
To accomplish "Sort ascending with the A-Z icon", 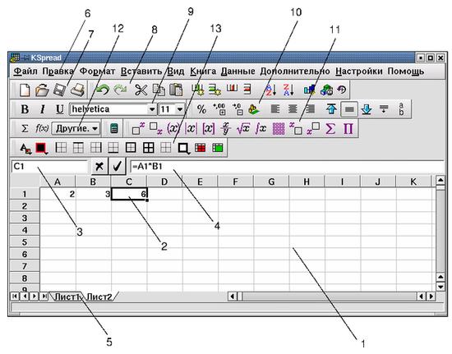I will coord(270,90).
